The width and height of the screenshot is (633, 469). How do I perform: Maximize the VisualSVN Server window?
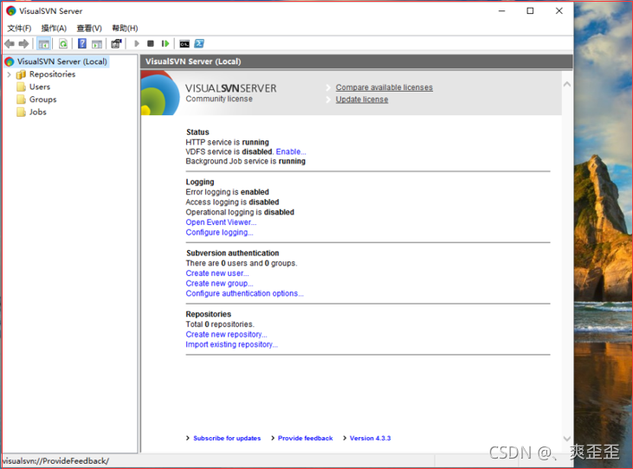pos(530,11)
